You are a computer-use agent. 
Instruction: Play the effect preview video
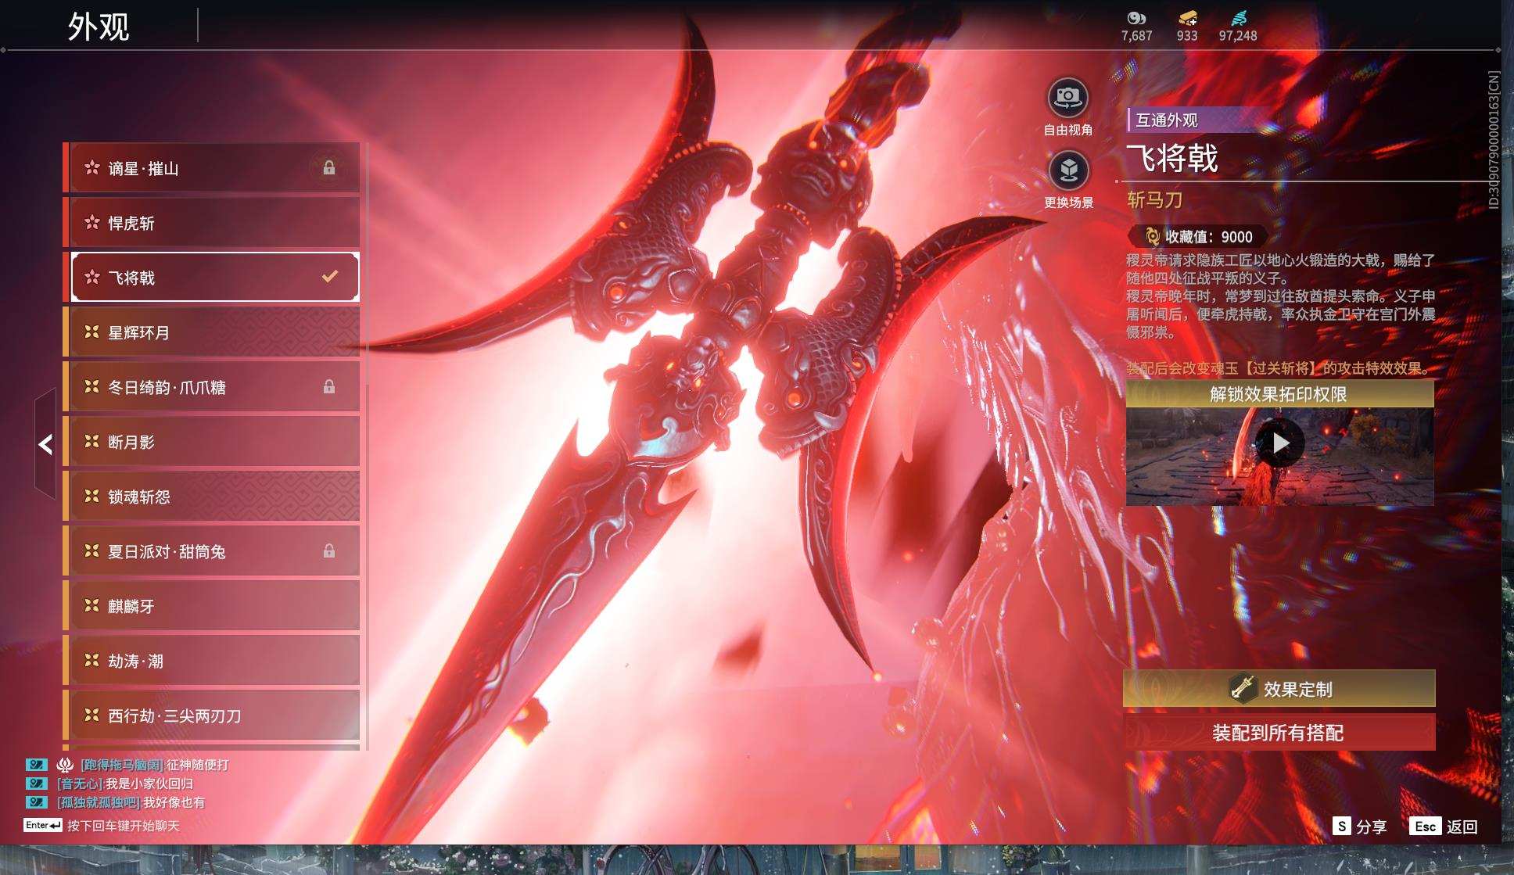[x=1280, y=443]
